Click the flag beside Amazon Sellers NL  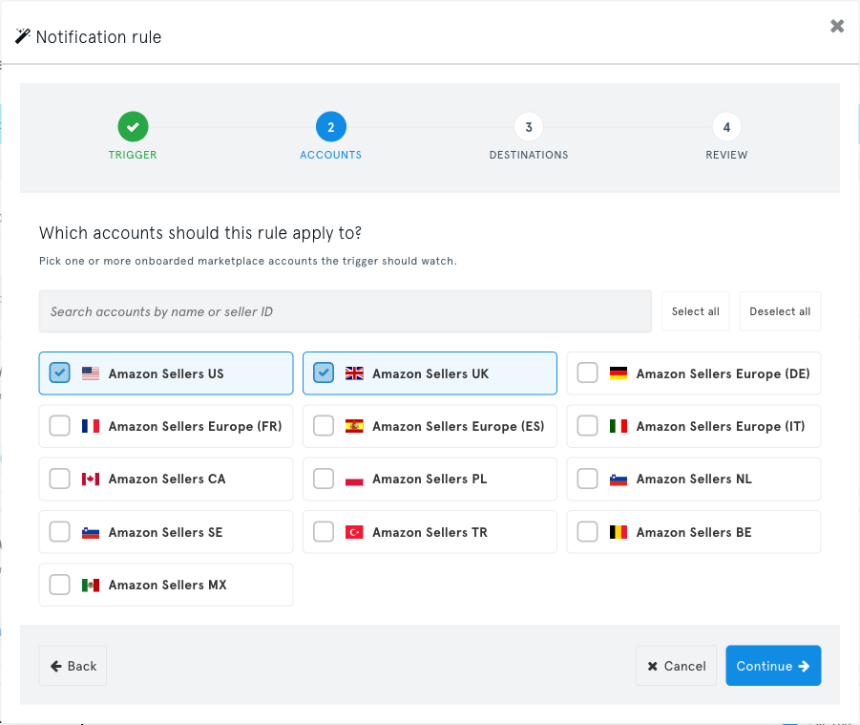[x=619, y=480]
